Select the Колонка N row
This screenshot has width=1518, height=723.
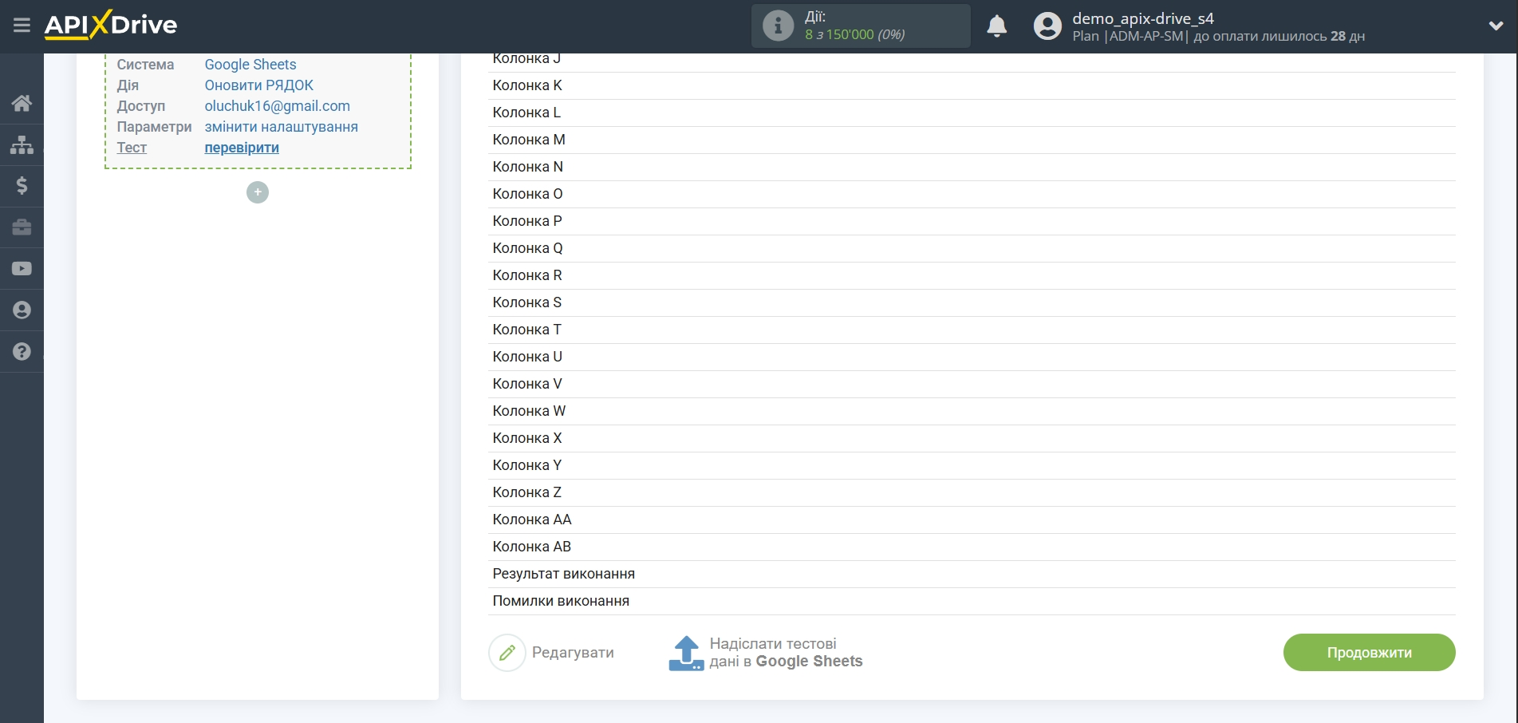click(x=972, y=167)
